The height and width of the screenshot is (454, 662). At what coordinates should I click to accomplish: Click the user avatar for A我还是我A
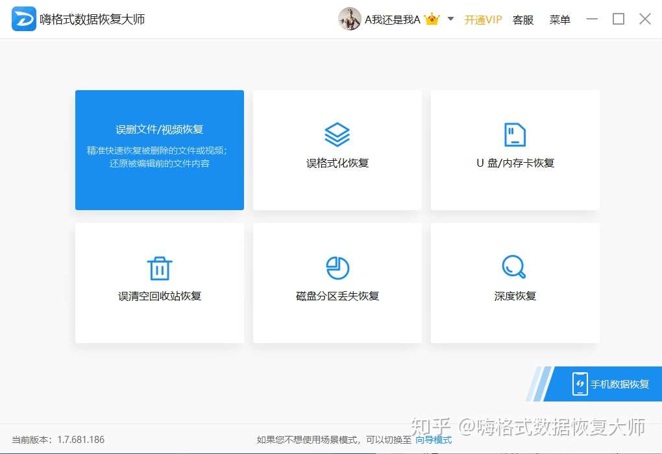point(350,18)
